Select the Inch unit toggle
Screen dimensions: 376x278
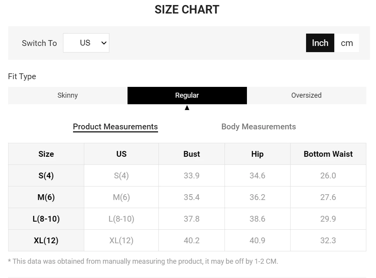click(x=320, y=43)
